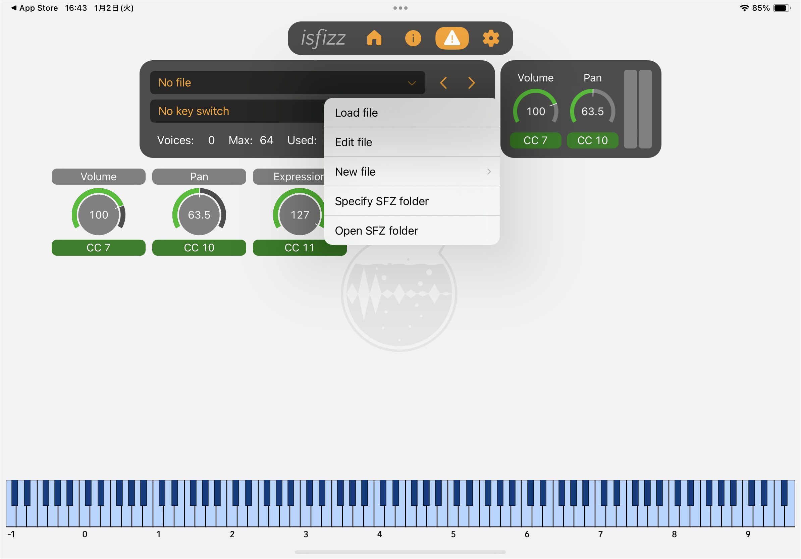
Task: Click the Voices count value 0
Action: click(x=211, y=140)
